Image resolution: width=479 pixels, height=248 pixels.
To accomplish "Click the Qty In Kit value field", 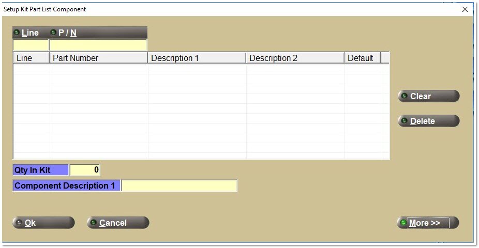I will pyautogui.click(x=85, y=170).
